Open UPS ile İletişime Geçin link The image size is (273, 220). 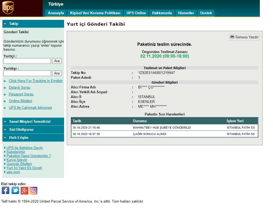pyautogui.click(x=25, y=148)
